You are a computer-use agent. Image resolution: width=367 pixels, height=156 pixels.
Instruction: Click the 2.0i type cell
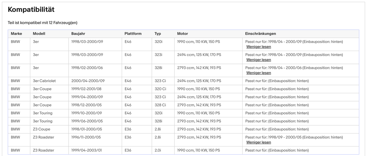pyautogui.click(x=157, y=150)
